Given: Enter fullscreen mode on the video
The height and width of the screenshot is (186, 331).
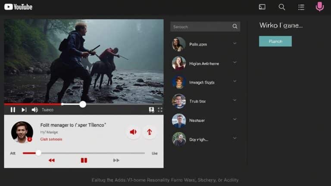Looking at the screenshot, I should (x=160, y=110).
